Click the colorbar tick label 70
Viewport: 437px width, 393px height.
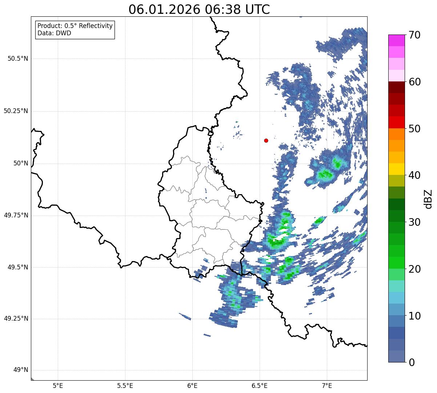click(x=414, y=35)
